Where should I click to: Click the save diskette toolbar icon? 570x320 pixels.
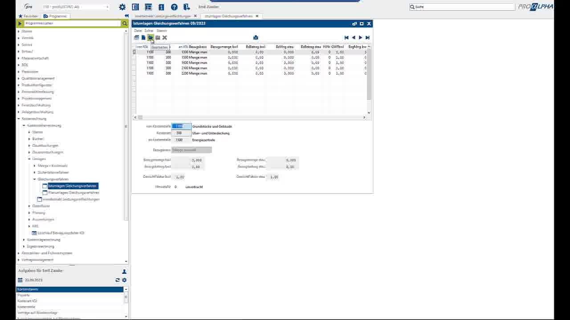point(158,37)
